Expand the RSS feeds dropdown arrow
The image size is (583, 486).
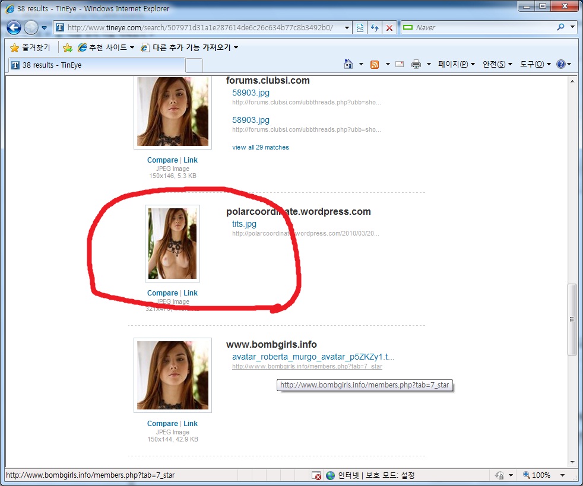point(388,64)
